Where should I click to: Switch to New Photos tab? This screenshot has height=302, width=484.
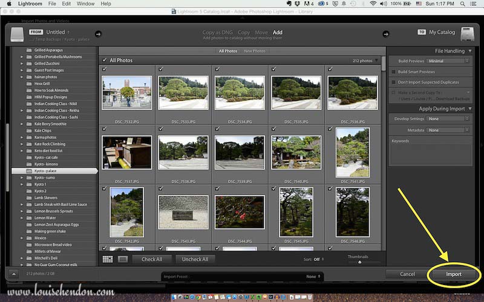point(255,51)
